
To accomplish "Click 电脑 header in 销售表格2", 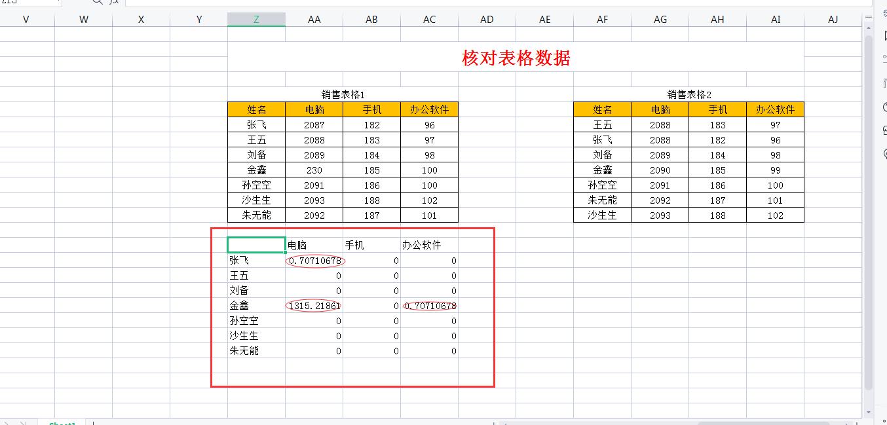I will point(660,109).
